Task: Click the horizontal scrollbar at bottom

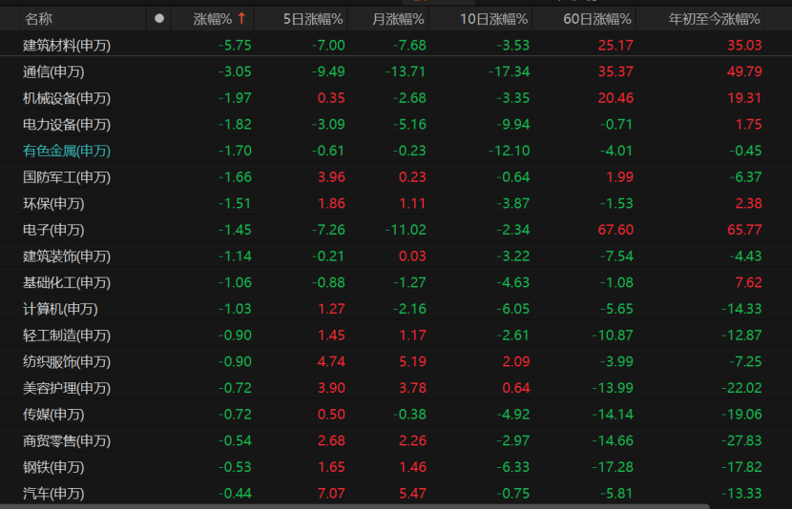Action: coord(355,506)
